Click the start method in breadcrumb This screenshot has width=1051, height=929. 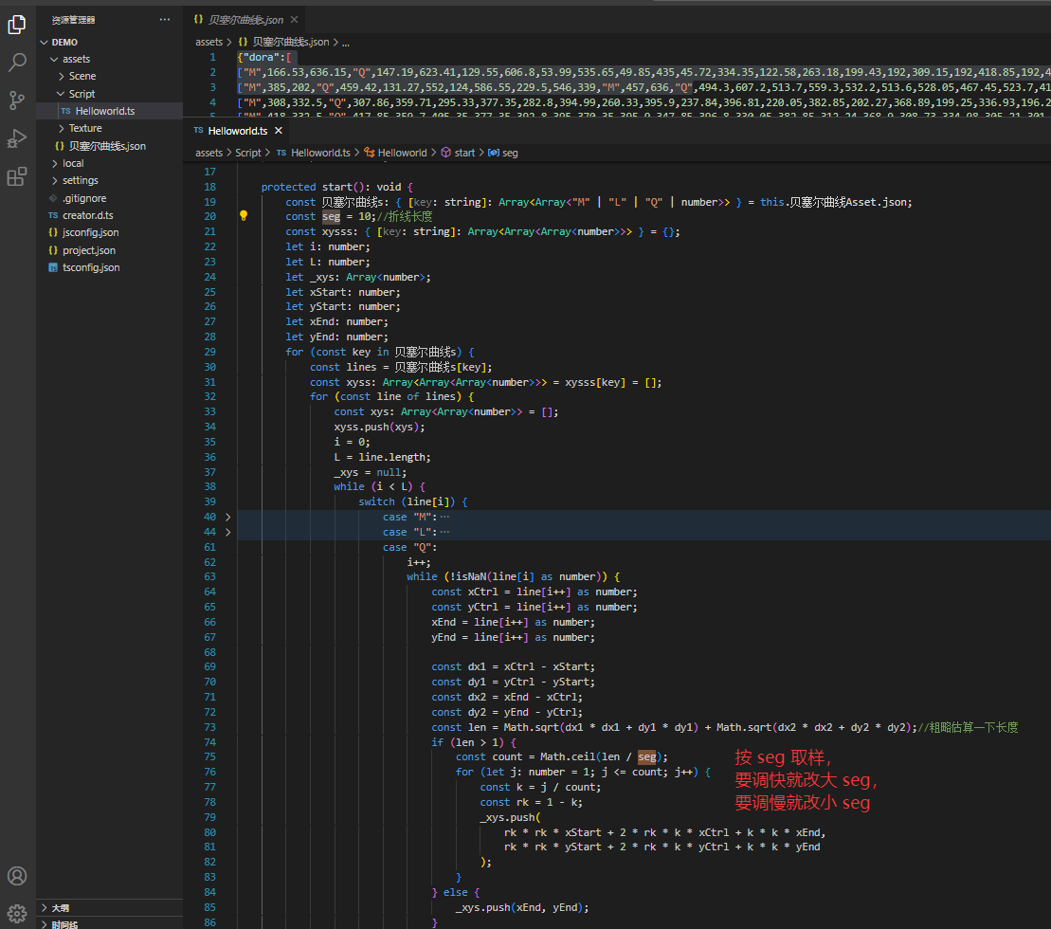pyautogui.click(x=464, y=153)
